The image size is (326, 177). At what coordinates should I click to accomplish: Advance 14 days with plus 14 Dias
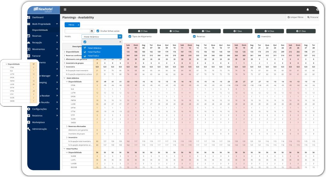click(x=269, y=31)
